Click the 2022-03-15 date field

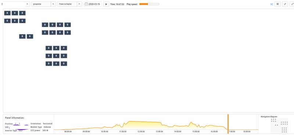point(93,4)
